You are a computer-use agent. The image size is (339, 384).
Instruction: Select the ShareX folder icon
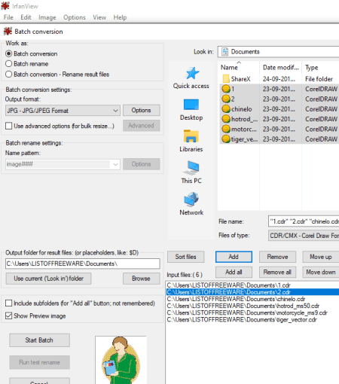coord(226,79)
